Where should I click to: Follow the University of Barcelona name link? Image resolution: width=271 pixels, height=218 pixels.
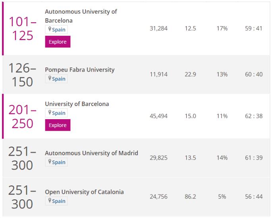(x=77, y=104)
